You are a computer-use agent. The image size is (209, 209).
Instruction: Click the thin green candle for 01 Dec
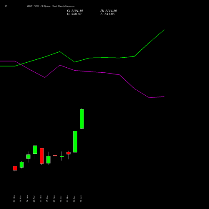[x=62, y=157]
